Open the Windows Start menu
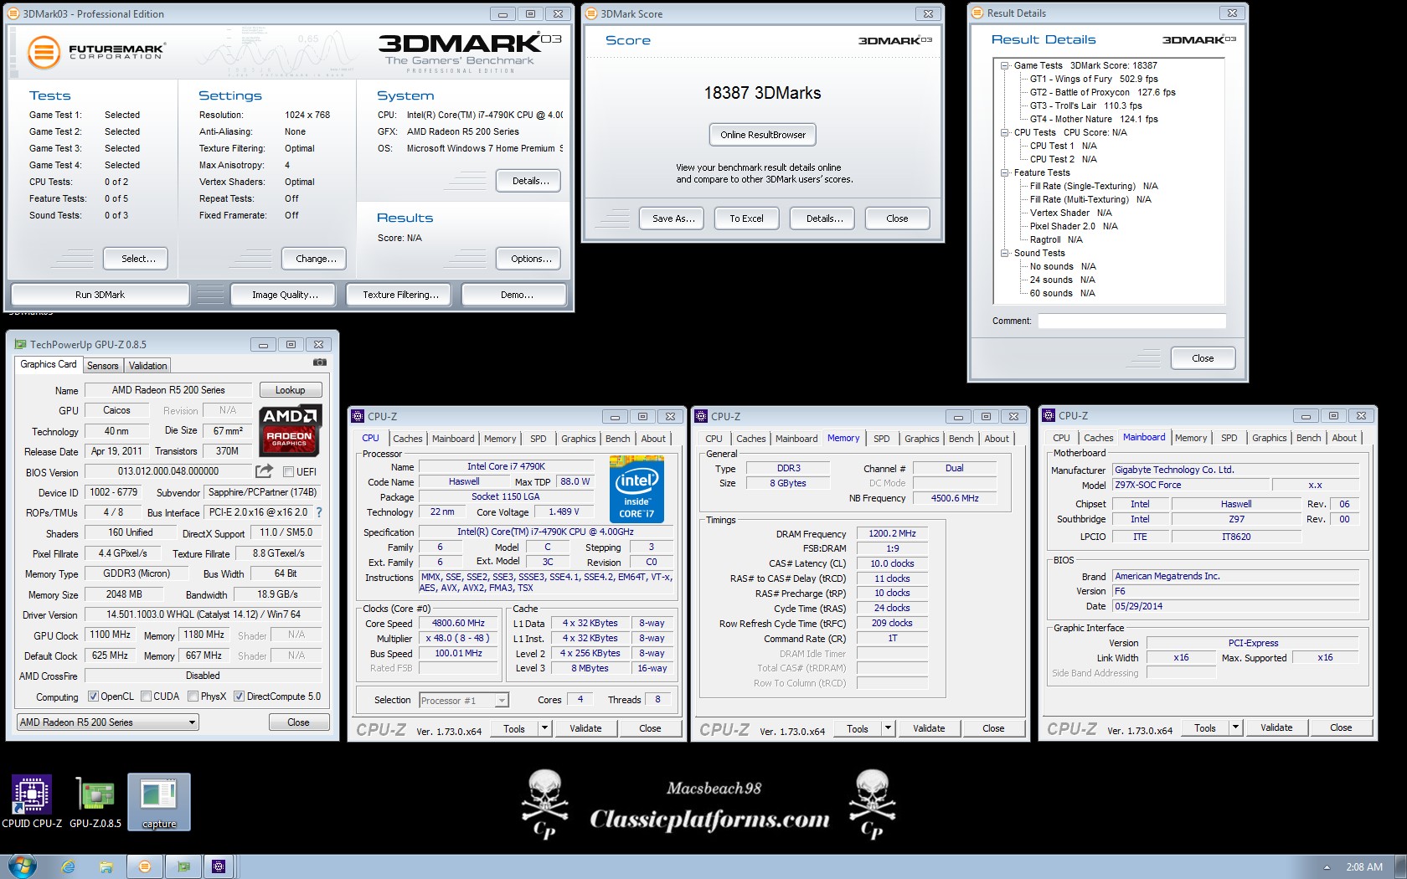Image resolution: width=1407 pixels, height=879 pixels. 23,866
